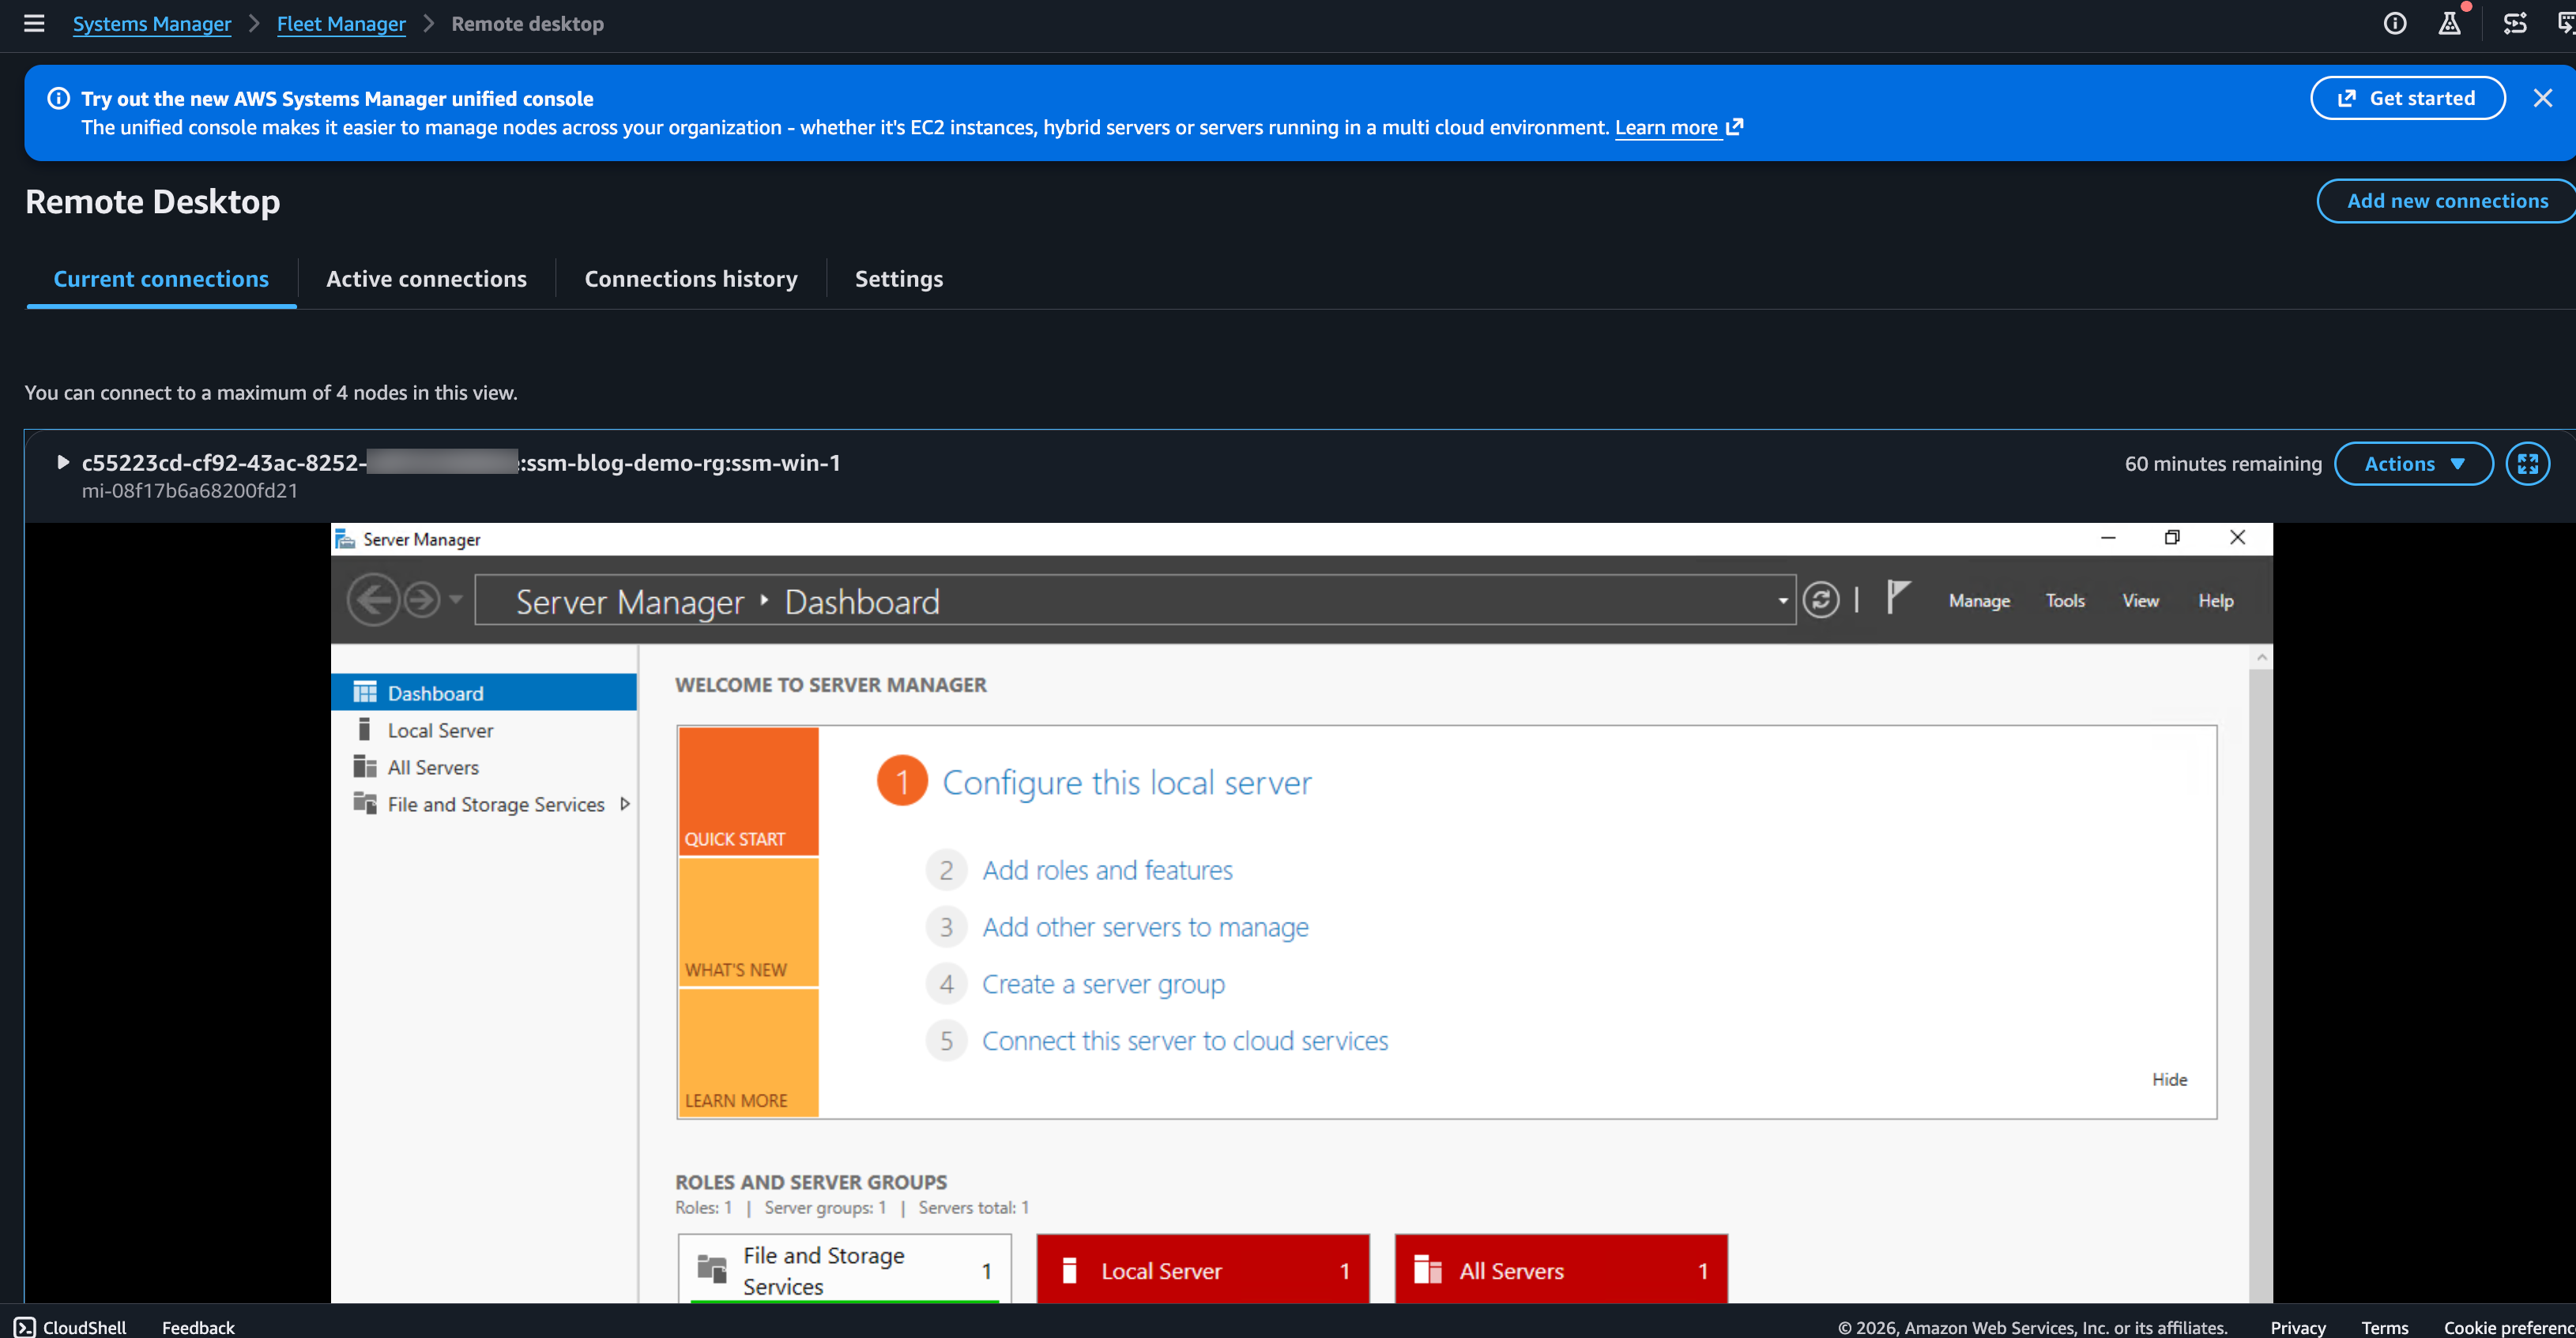Restore down the Server Manager window

coord(2172,538)
